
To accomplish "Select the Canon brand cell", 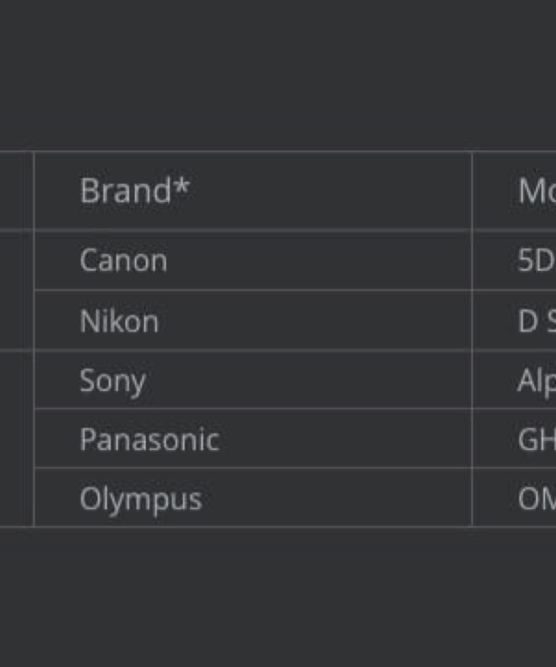I will coord(123,260).
